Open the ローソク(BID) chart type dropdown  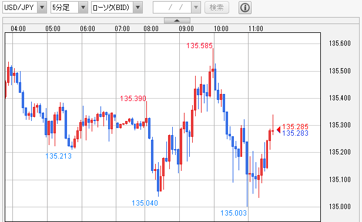(116, 8)
